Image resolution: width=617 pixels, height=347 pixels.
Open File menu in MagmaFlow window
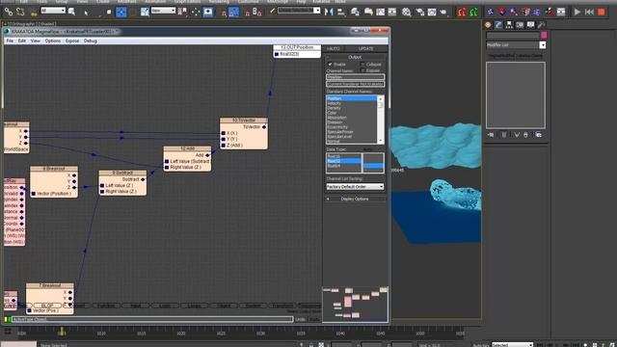click(10, 40)
